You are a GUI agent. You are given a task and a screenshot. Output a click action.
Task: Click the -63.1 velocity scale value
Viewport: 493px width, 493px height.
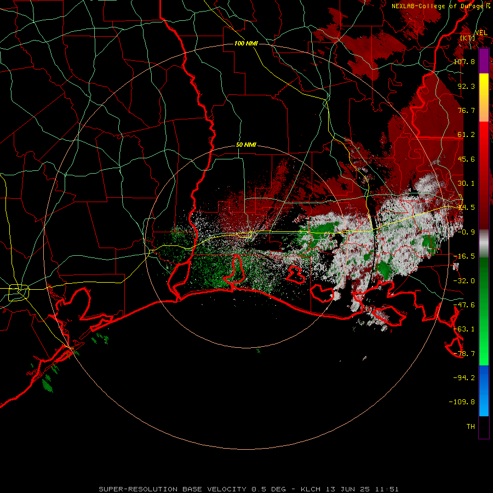coord(464,329)
